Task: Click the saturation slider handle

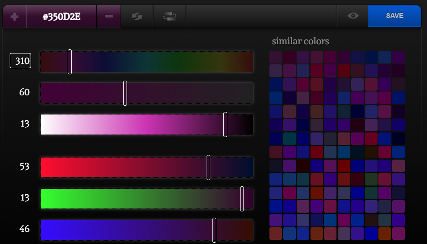Action: coord(125,93)
